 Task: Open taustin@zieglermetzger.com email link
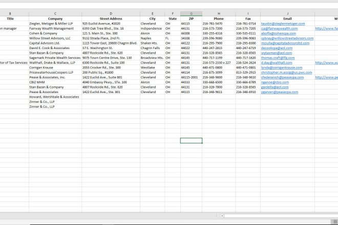pos(283,24)
